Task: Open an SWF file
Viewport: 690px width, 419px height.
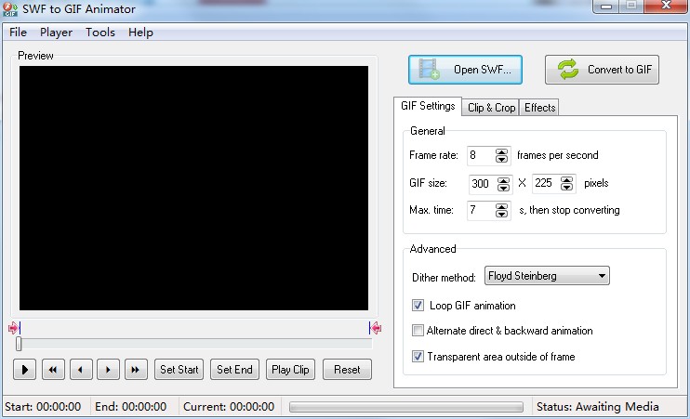Action: (x=465, y=70)
